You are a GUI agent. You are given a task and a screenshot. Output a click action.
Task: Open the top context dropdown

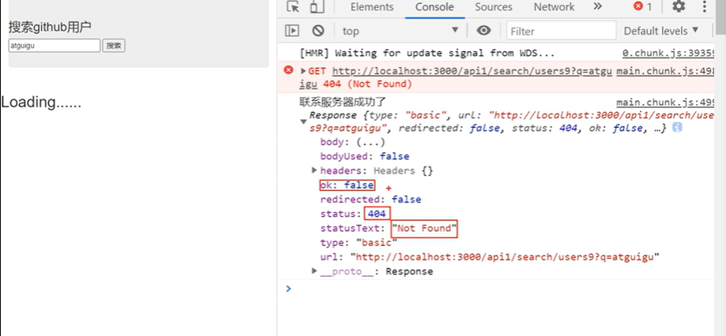pyautogui.click(x=401, y=31)
